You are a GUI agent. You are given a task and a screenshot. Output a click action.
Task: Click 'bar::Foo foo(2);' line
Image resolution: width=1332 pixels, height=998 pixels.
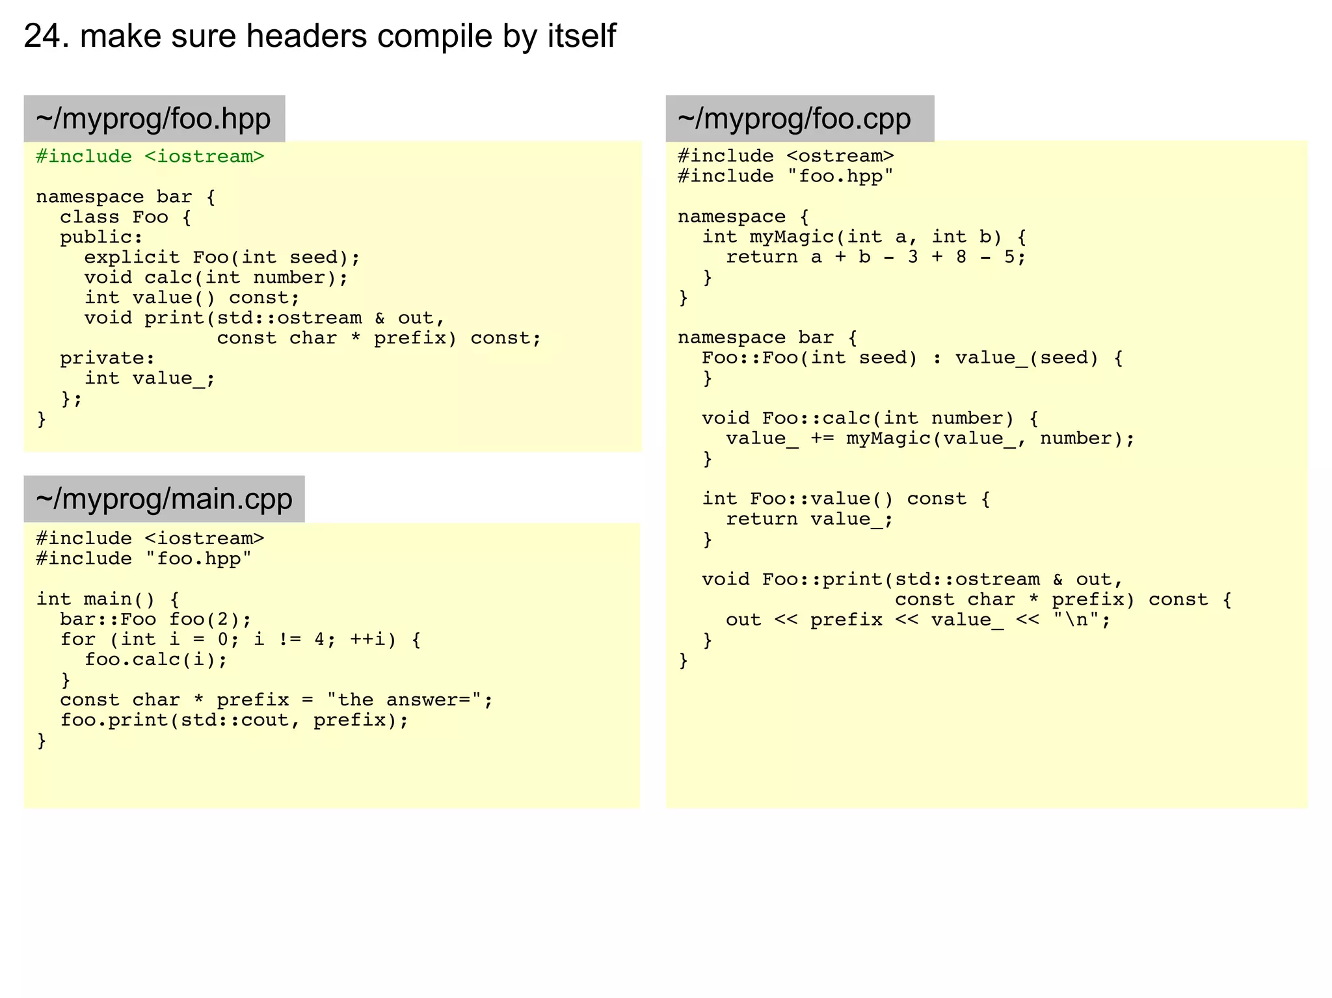tap(156, 619)
